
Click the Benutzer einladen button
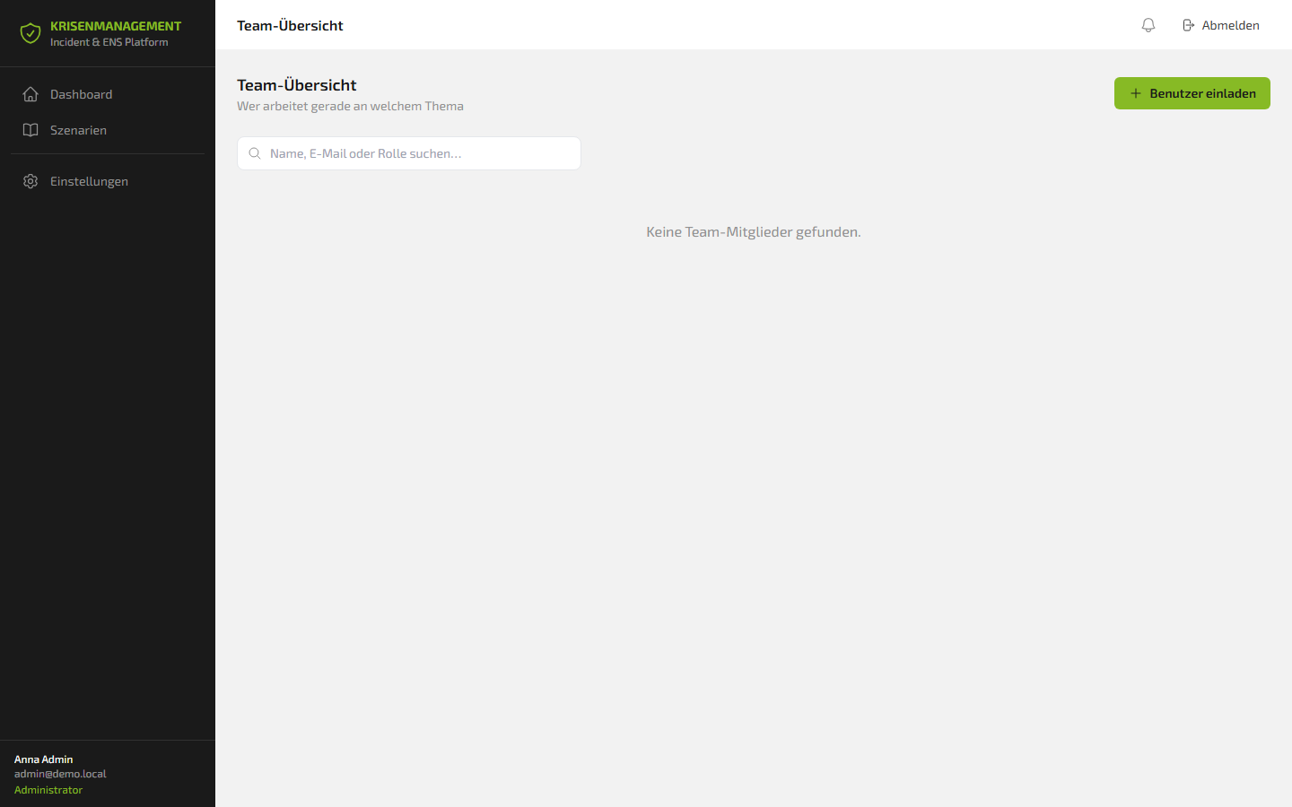1192,93
